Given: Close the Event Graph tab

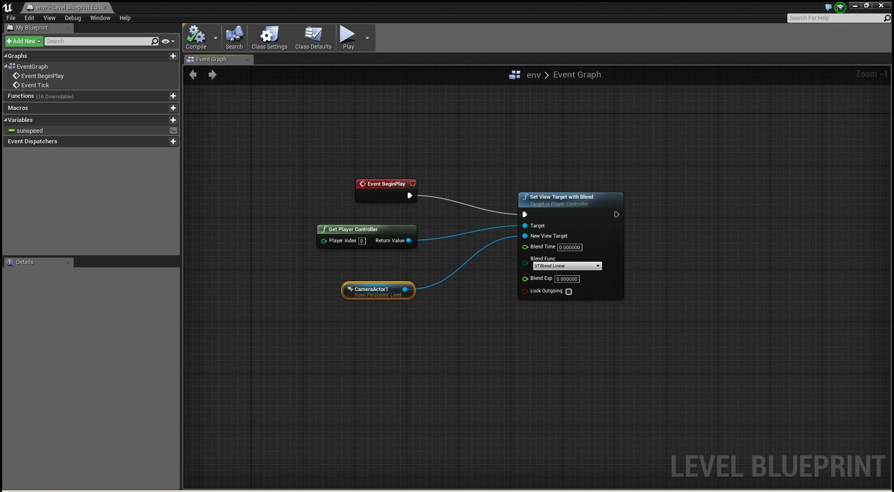Looking at the screenshot, I should pyautogui.click(x=247, y=60).
